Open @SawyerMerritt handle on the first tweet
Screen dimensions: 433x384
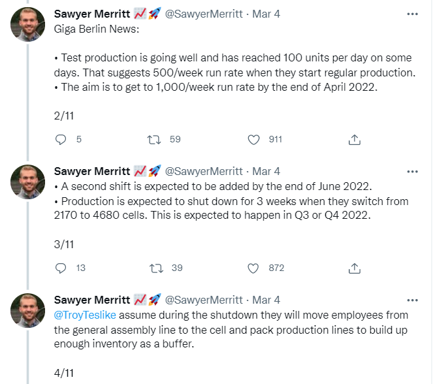204,14
